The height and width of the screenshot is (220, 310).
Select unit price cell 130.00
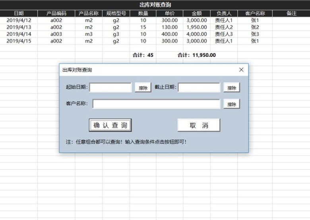pos(170,27)
